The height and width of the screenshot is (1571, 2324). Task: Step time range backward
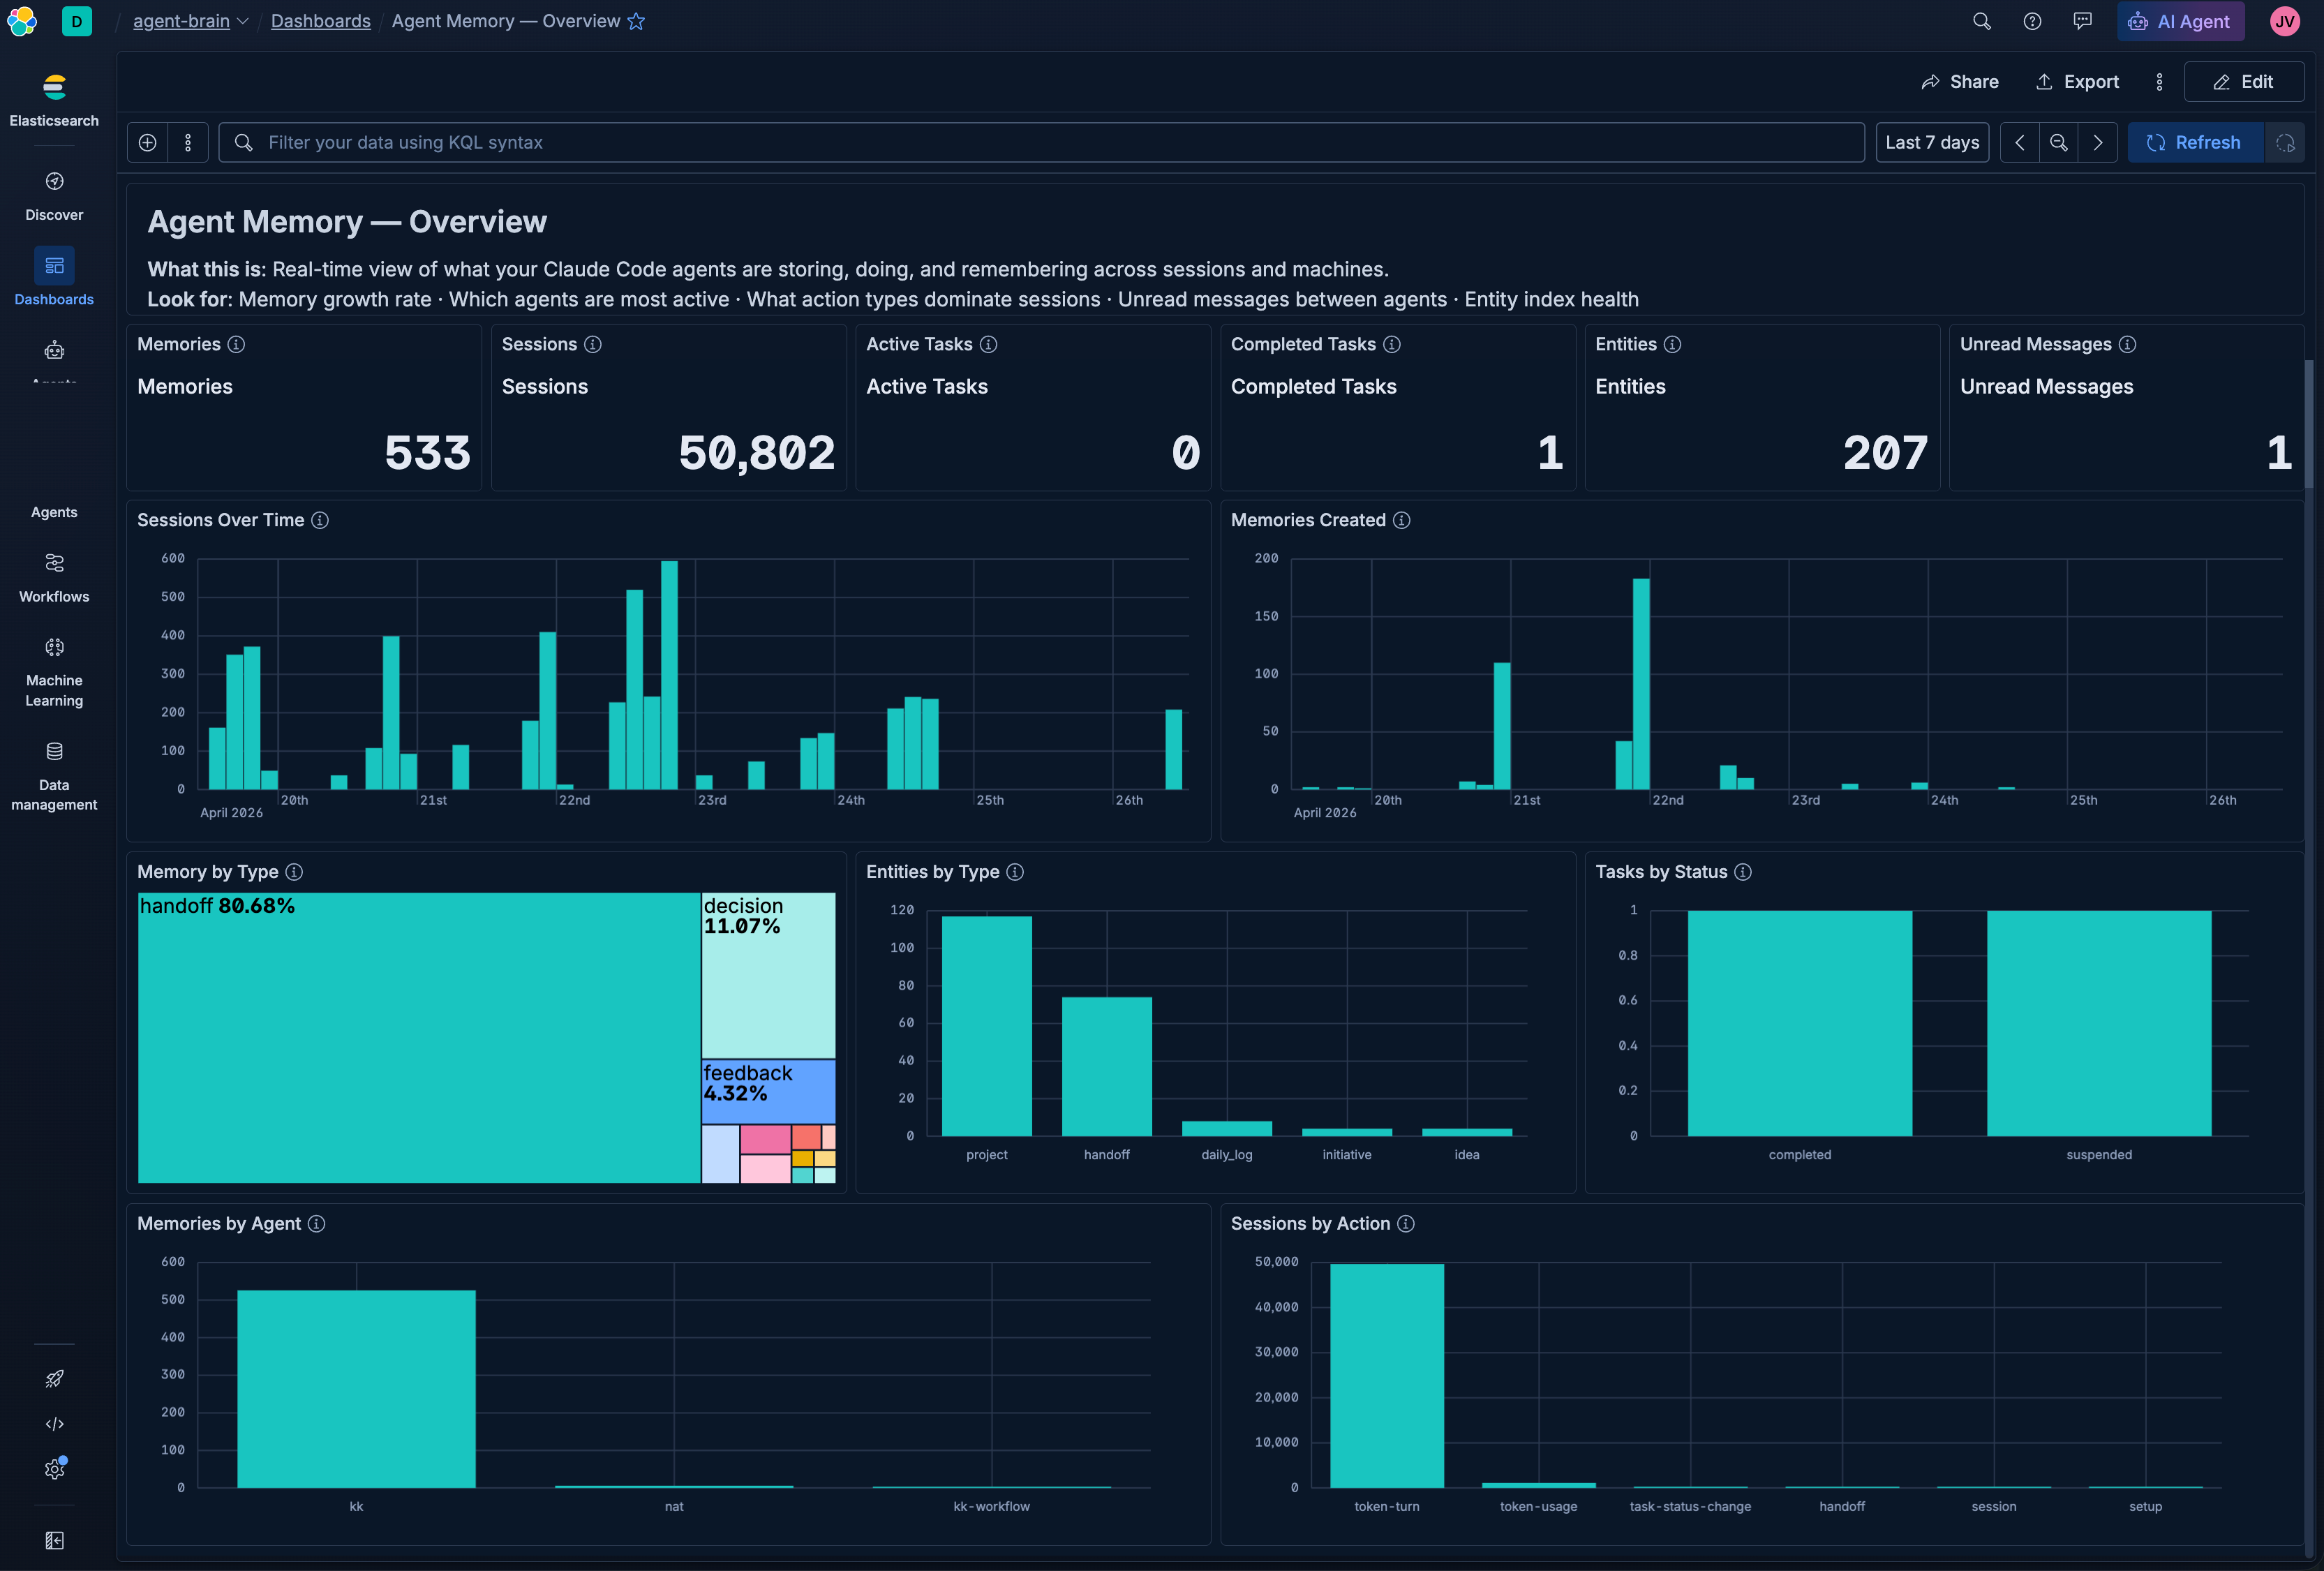2020,142
